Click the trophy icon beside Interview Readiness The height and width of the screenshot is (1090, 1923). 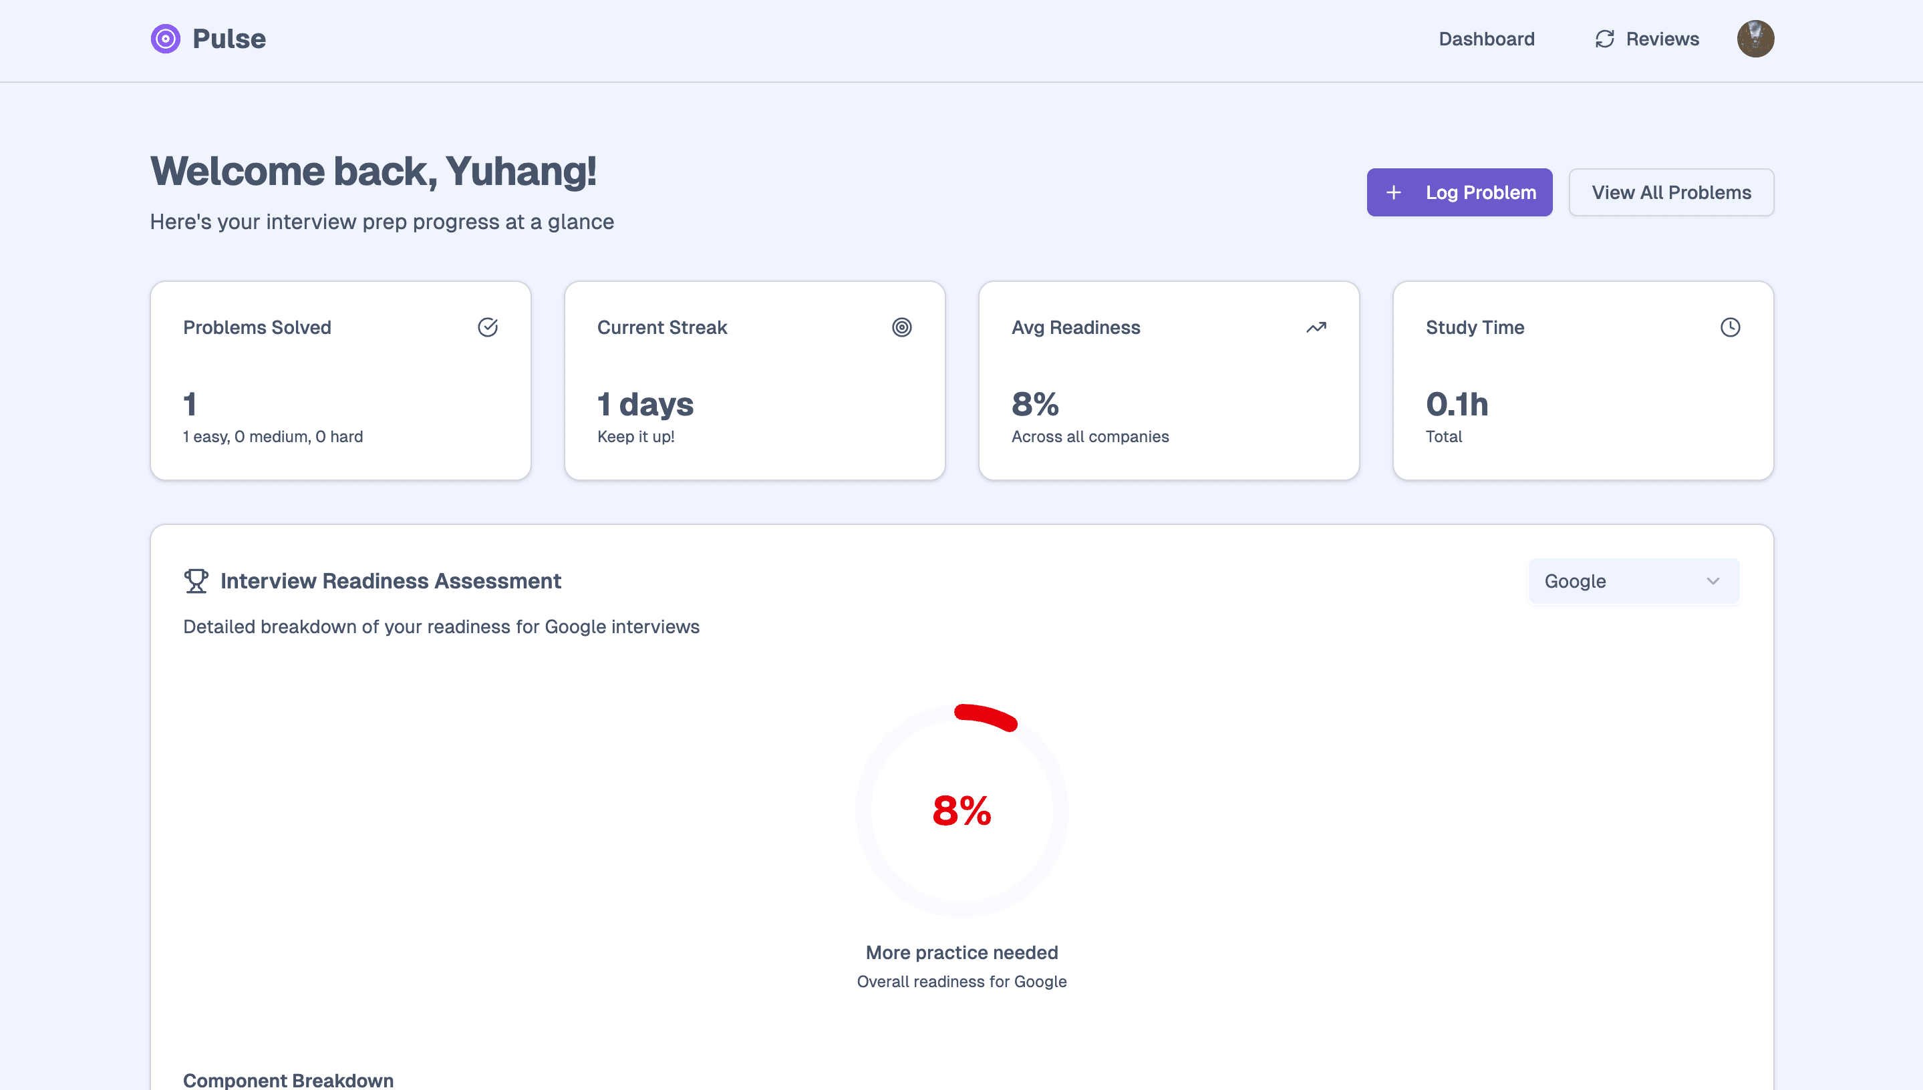[196, 581]
